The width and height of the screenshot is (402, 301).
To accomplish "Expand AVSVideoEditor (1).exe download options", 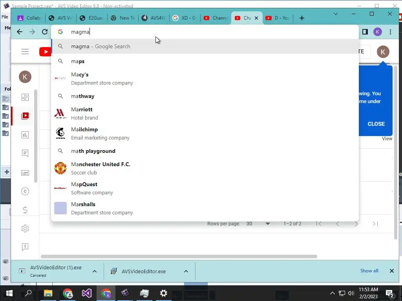I will click(x=95, y=271).
